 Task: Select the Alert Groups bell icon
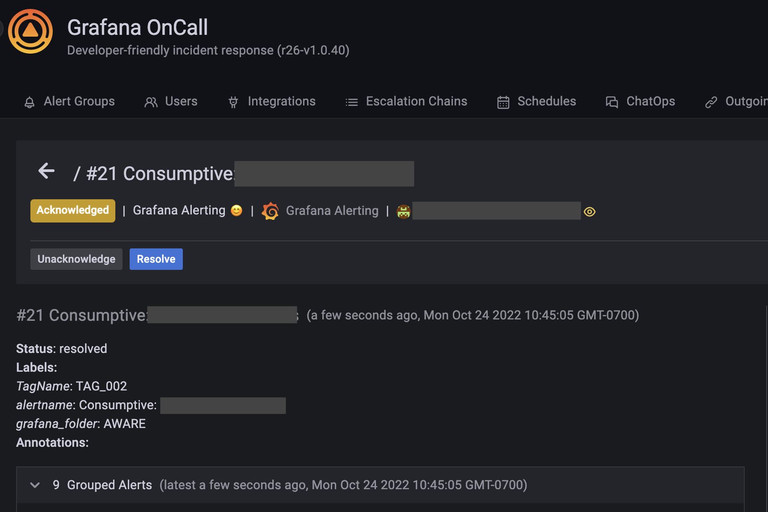pyautogui.click(x=30, y=101)
